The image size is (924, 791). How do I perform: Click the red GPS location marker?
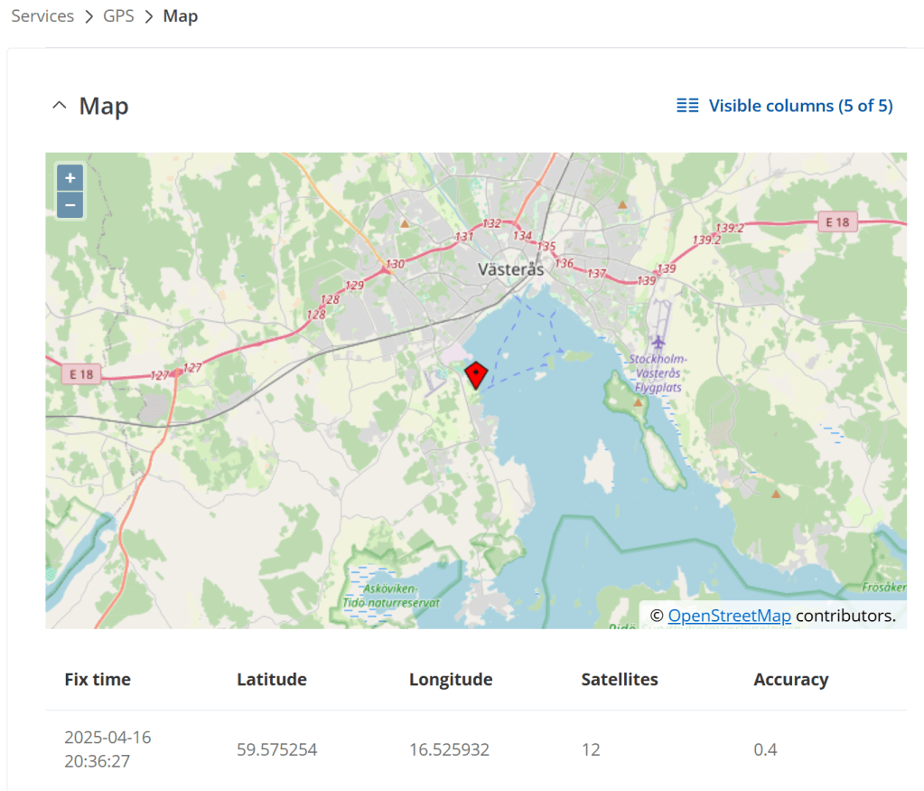click(x=475, y=373)
